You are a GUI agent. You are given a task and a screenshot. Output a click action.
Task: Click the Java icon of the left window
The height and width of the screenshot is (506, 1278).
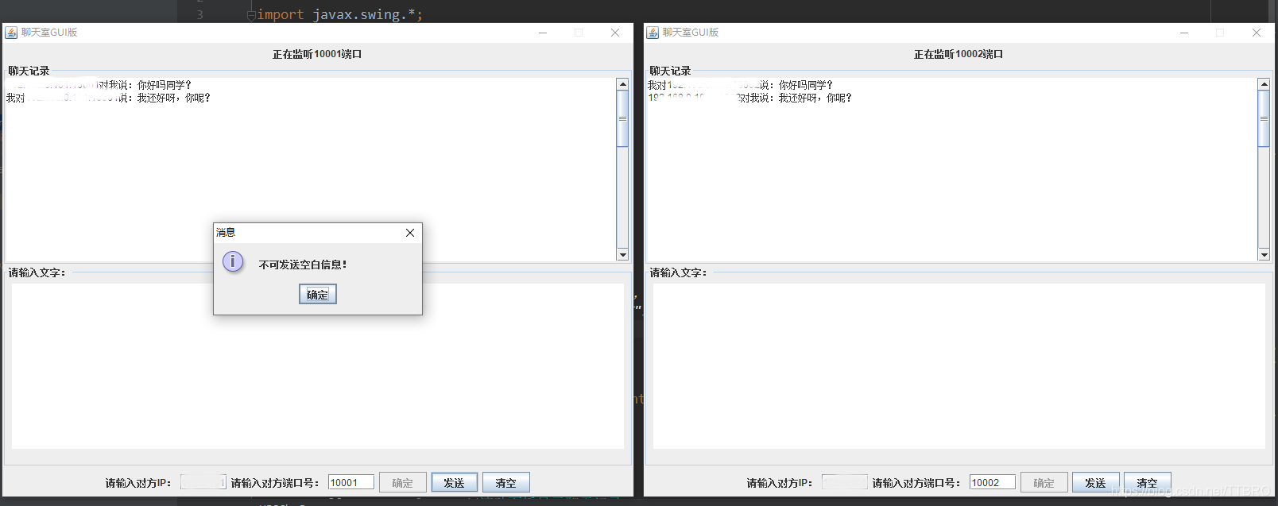[x=11, y=33]
